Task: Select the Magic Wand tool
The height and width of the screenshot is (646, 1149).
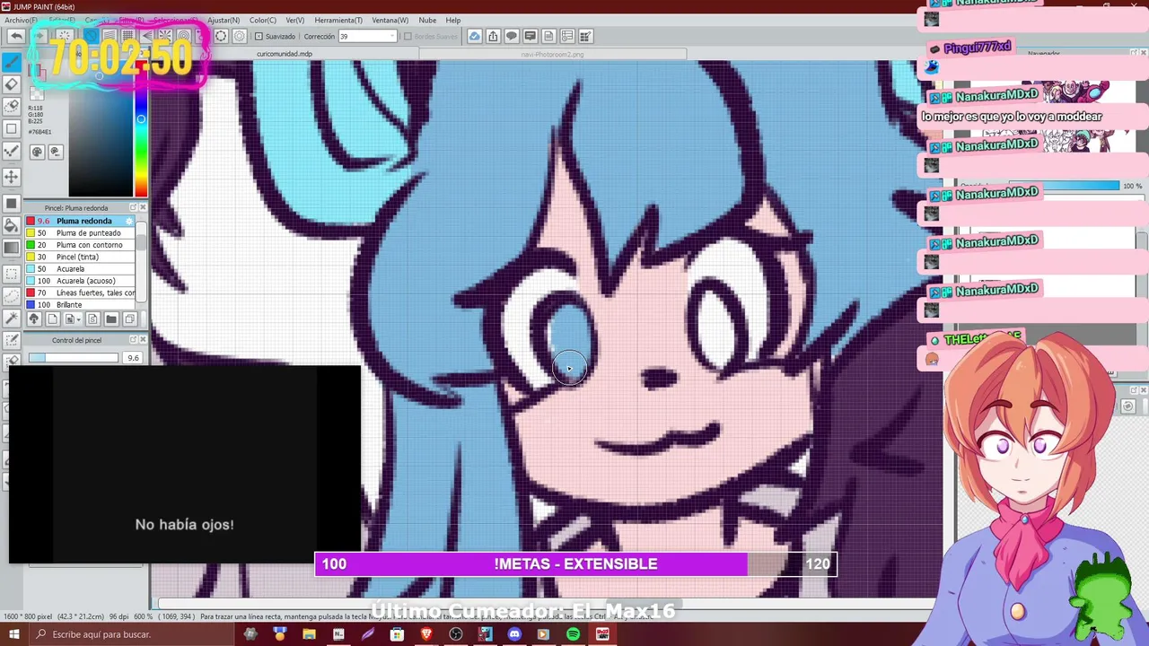Action: (12, 318)
